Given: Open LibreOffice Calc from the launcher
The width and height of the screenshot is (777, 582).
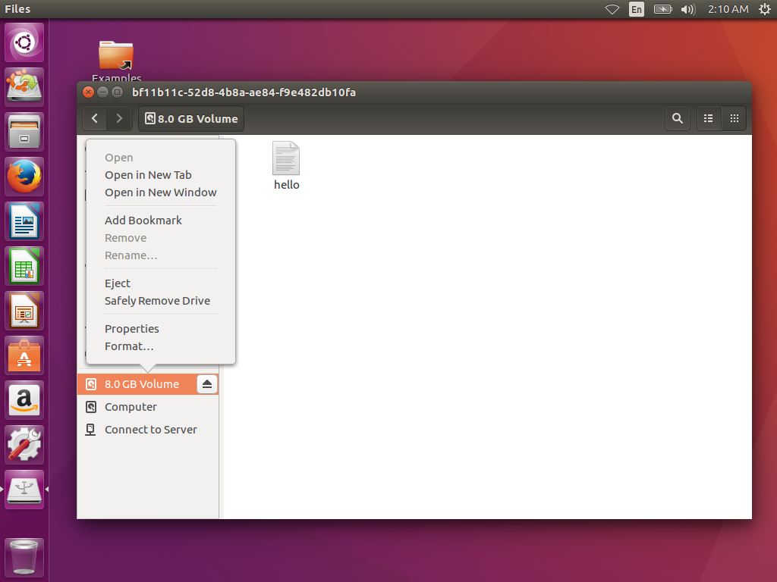Looking at the screenshot, I should pos(24,266).
